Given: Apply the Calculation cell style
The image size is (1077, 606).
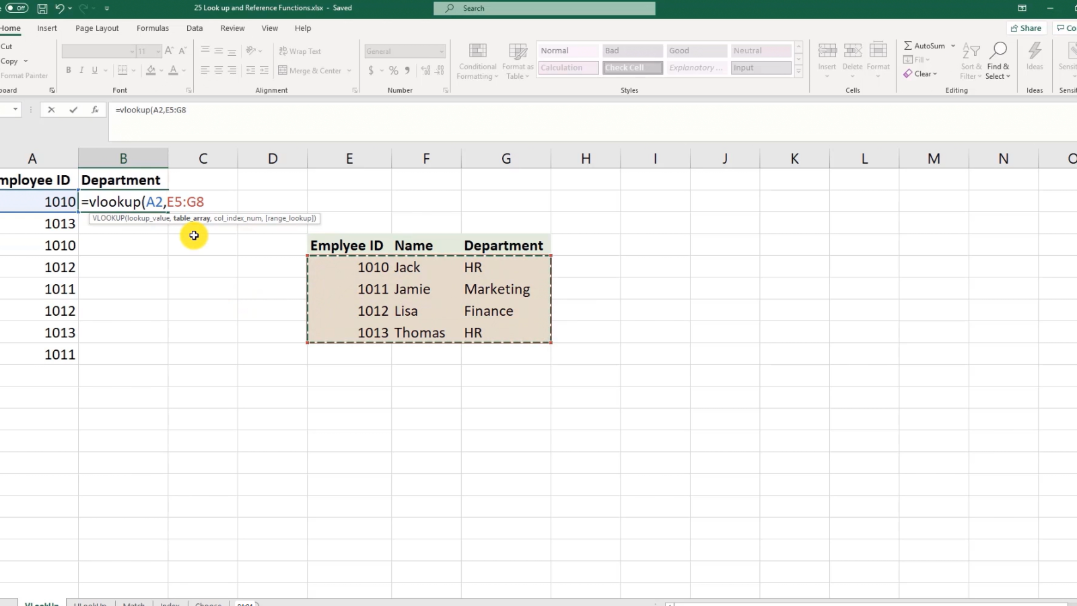Looking at the screenshot, I should click(x=569, y=67).
